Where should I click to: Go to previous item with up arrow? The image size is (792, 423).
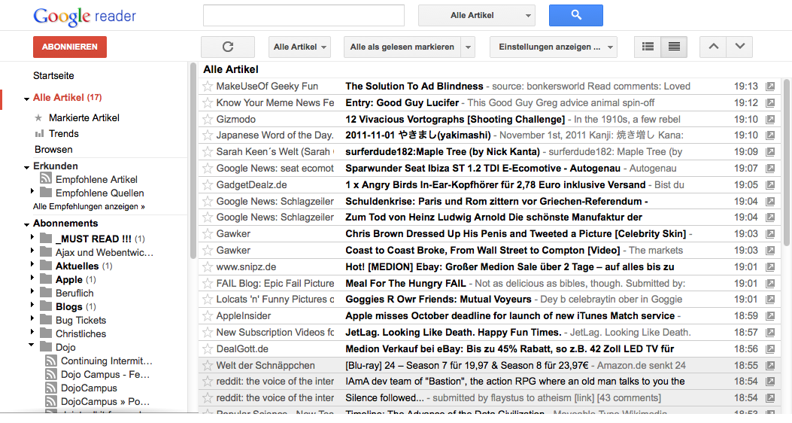click(713, 47)
